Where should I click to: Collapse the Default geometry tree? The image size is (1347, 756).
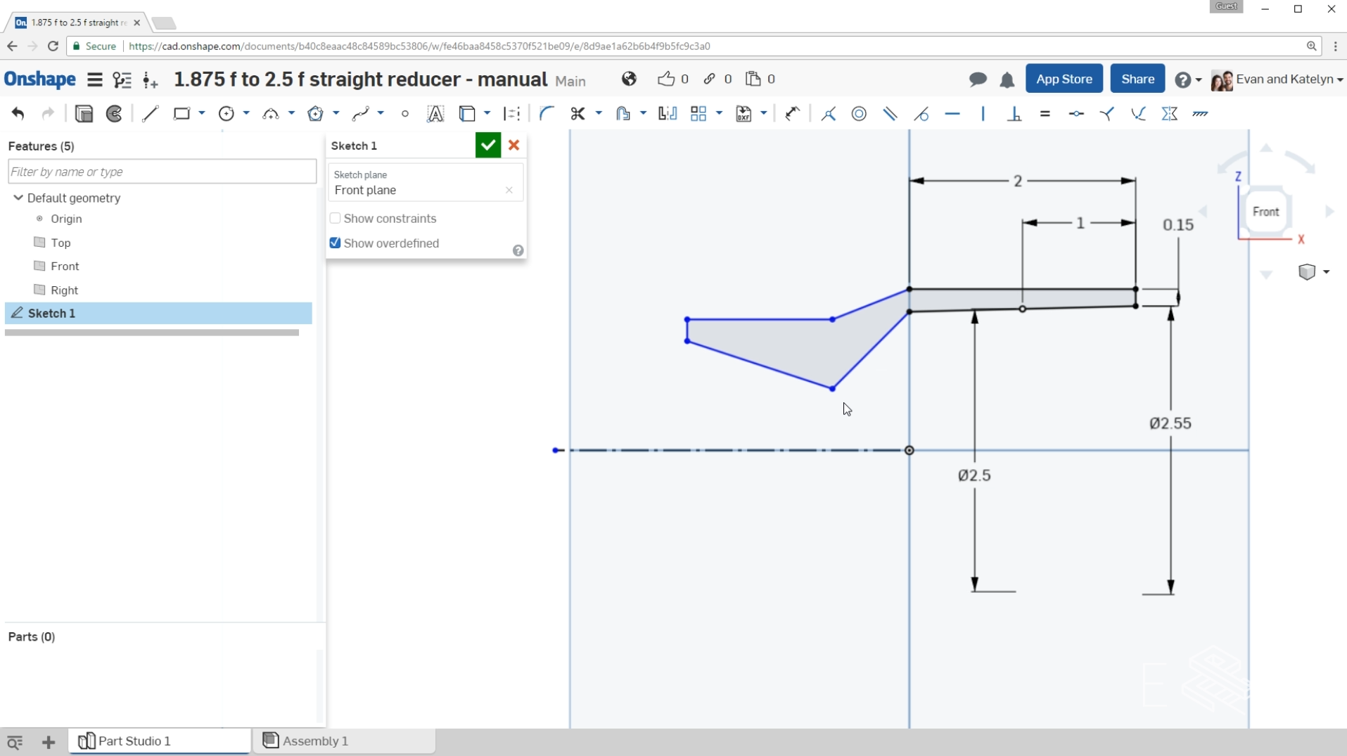[x=18, y=198]
